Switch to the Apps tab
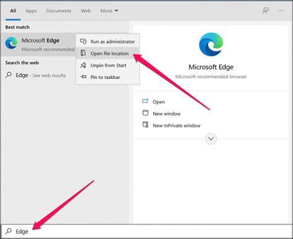Screen dimensions: 293x239 pyautogui.click(x=31, y=11)
